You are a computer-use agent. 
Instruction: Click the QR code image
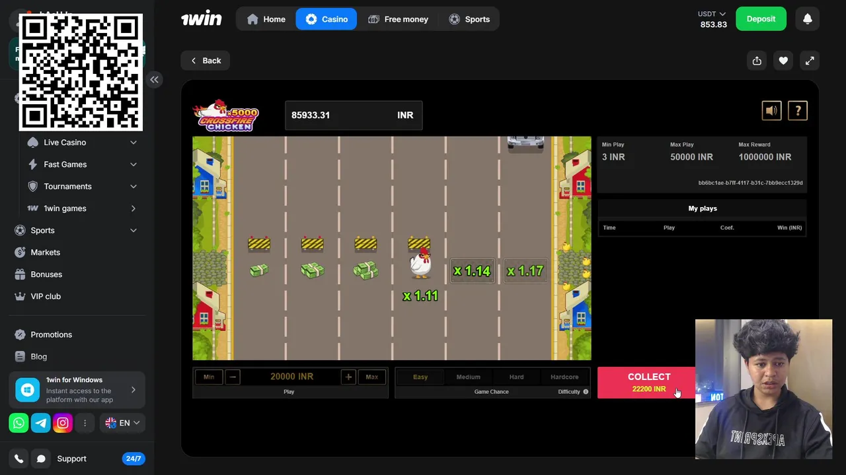(x=81, y=72)
